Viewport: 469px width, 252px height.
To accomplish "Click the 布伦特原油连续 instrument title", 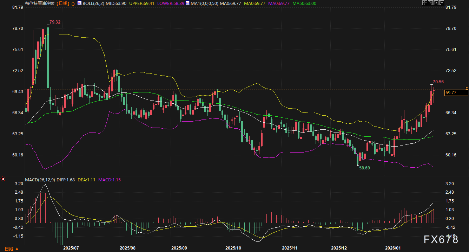I will [x=40, y=3].
